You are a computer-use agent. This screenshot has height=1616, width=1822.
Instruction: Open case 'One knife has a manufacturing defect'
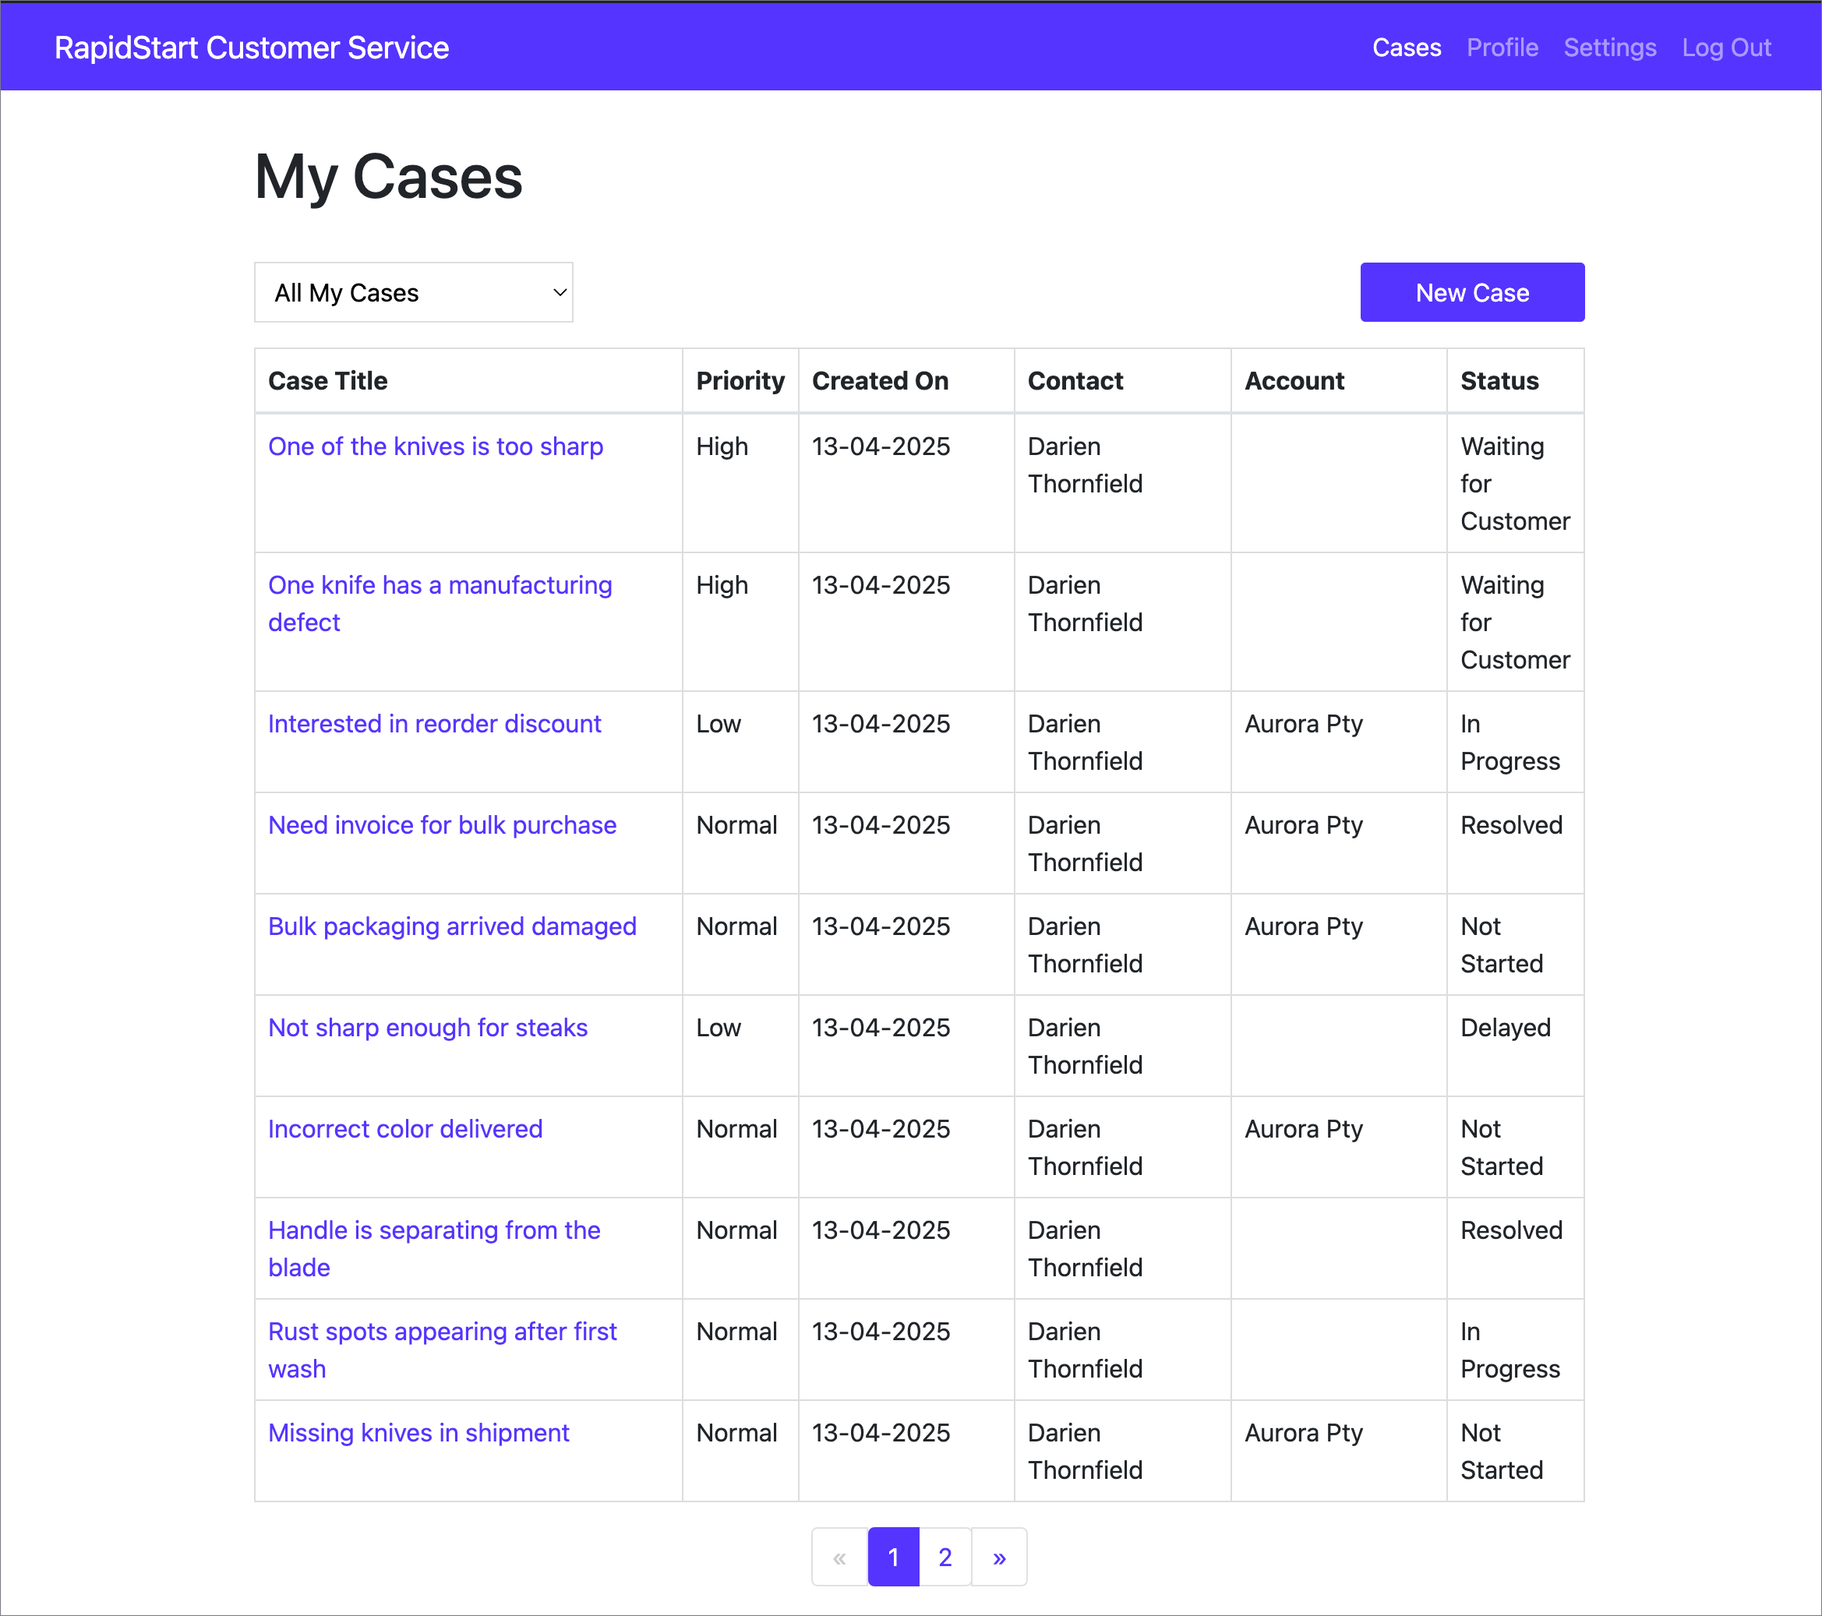[x=440, y=603]
